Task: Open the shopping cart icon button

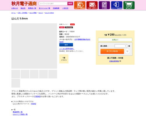Action: coord(129,5)
